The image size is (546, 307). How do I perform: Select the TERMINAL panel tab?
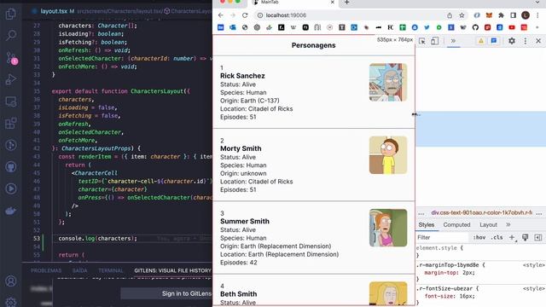(110, 270)
